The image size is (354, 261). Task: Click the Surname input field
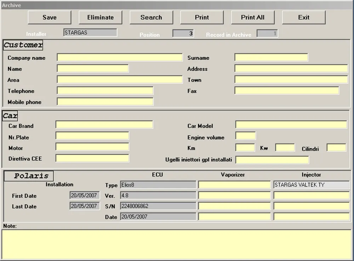click(x=271, y=58)
